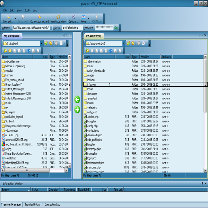208x208 pixels.
Task: Click the edit-file pencil icon in ny assensvej toolbar
Action: click(102, 51)
